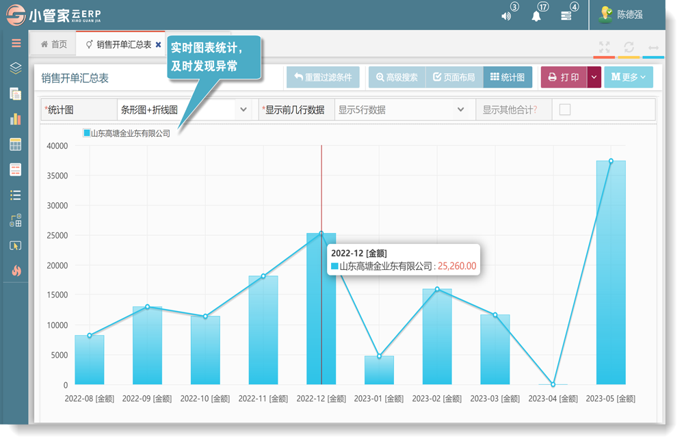
Task: Open the notification bell with 17 alerts
Action: [x=537, y=16]
